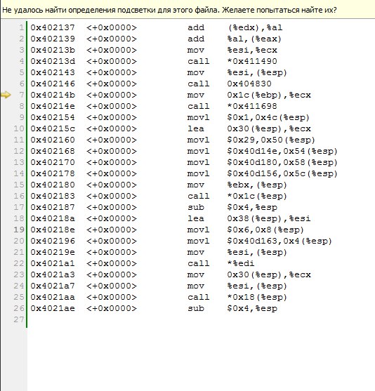This screenshot has width=375, height=391.
Task: Click movl $0x6,0x8(%esp) instruction
Action: (246, 230)
